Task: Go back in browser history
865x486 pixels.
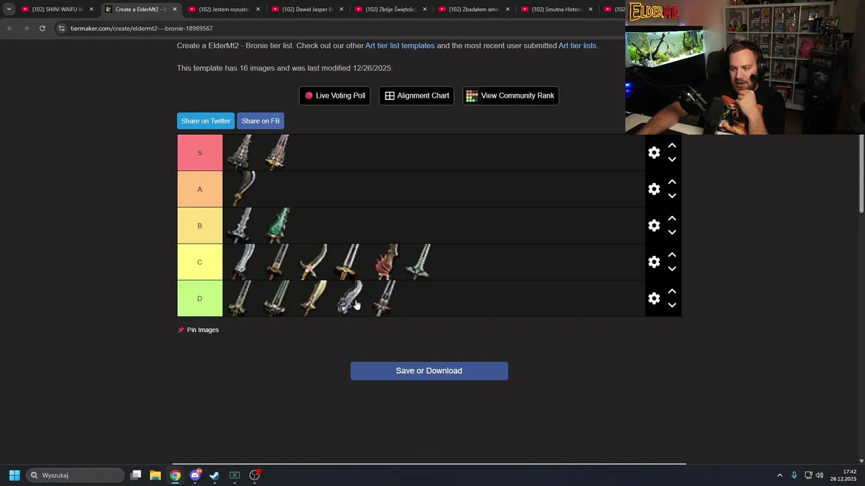Action: point(9,28)
